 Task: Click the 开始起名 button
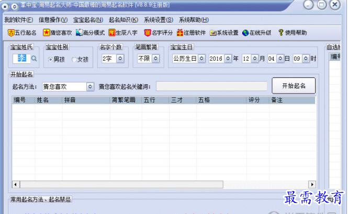[294, 86]
